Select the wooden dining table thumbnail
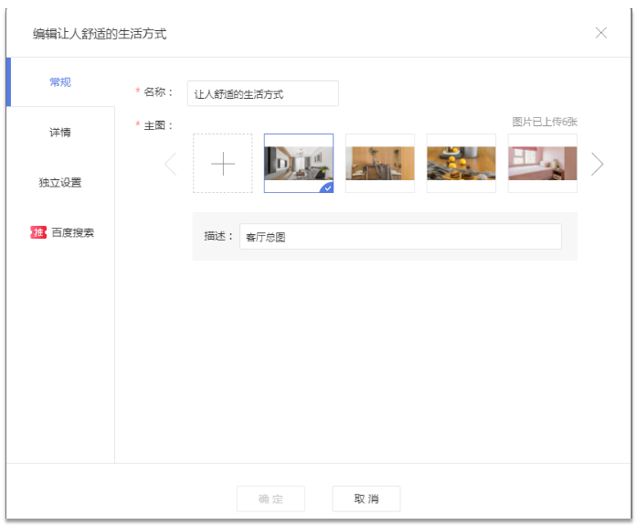Screen dimensions: 636x525 (x=380, y=163)
